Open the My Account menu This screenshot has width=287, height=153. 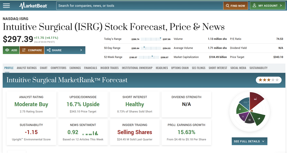pos(267,5)
